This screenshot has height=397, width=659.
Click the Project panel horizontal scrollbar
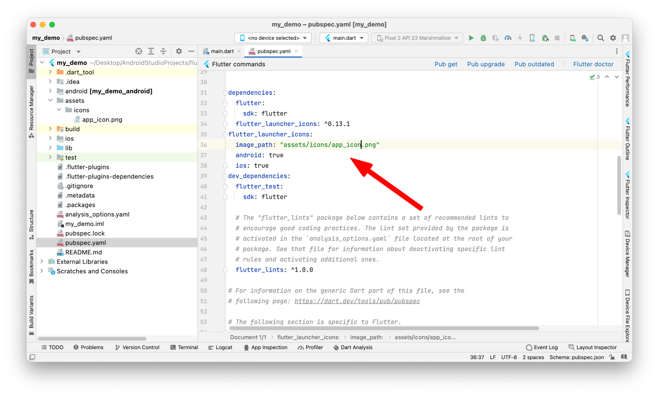pos(92,338)
